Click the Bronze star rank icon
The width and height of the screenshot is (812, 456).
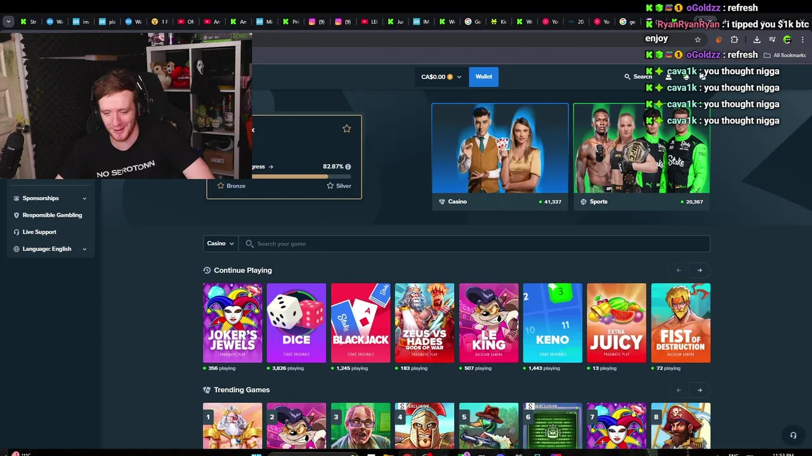(221, 186)
